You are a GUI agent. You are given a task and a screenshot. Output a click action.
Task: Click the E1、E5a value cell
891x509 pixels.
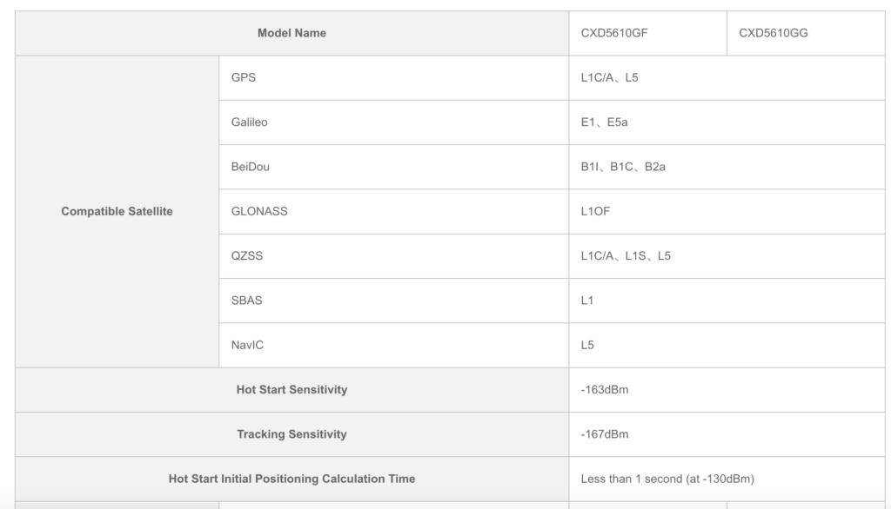727,122
